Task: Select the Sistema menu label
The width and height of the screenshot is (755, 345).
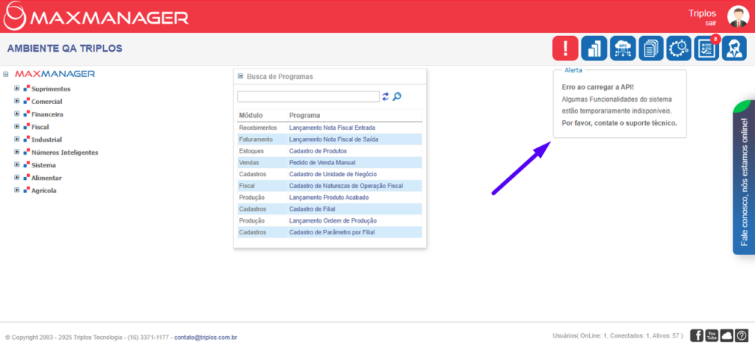Action: pyautogui.click(x=44, y=165)
